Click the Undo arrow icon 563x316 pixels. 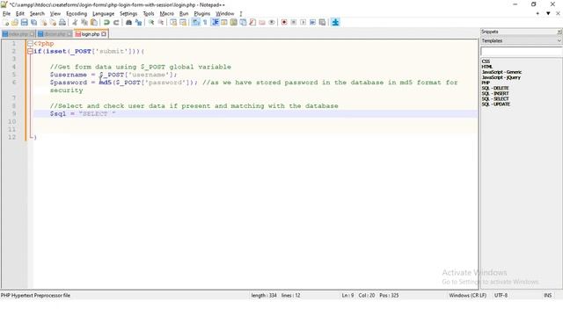coord(106,22)
